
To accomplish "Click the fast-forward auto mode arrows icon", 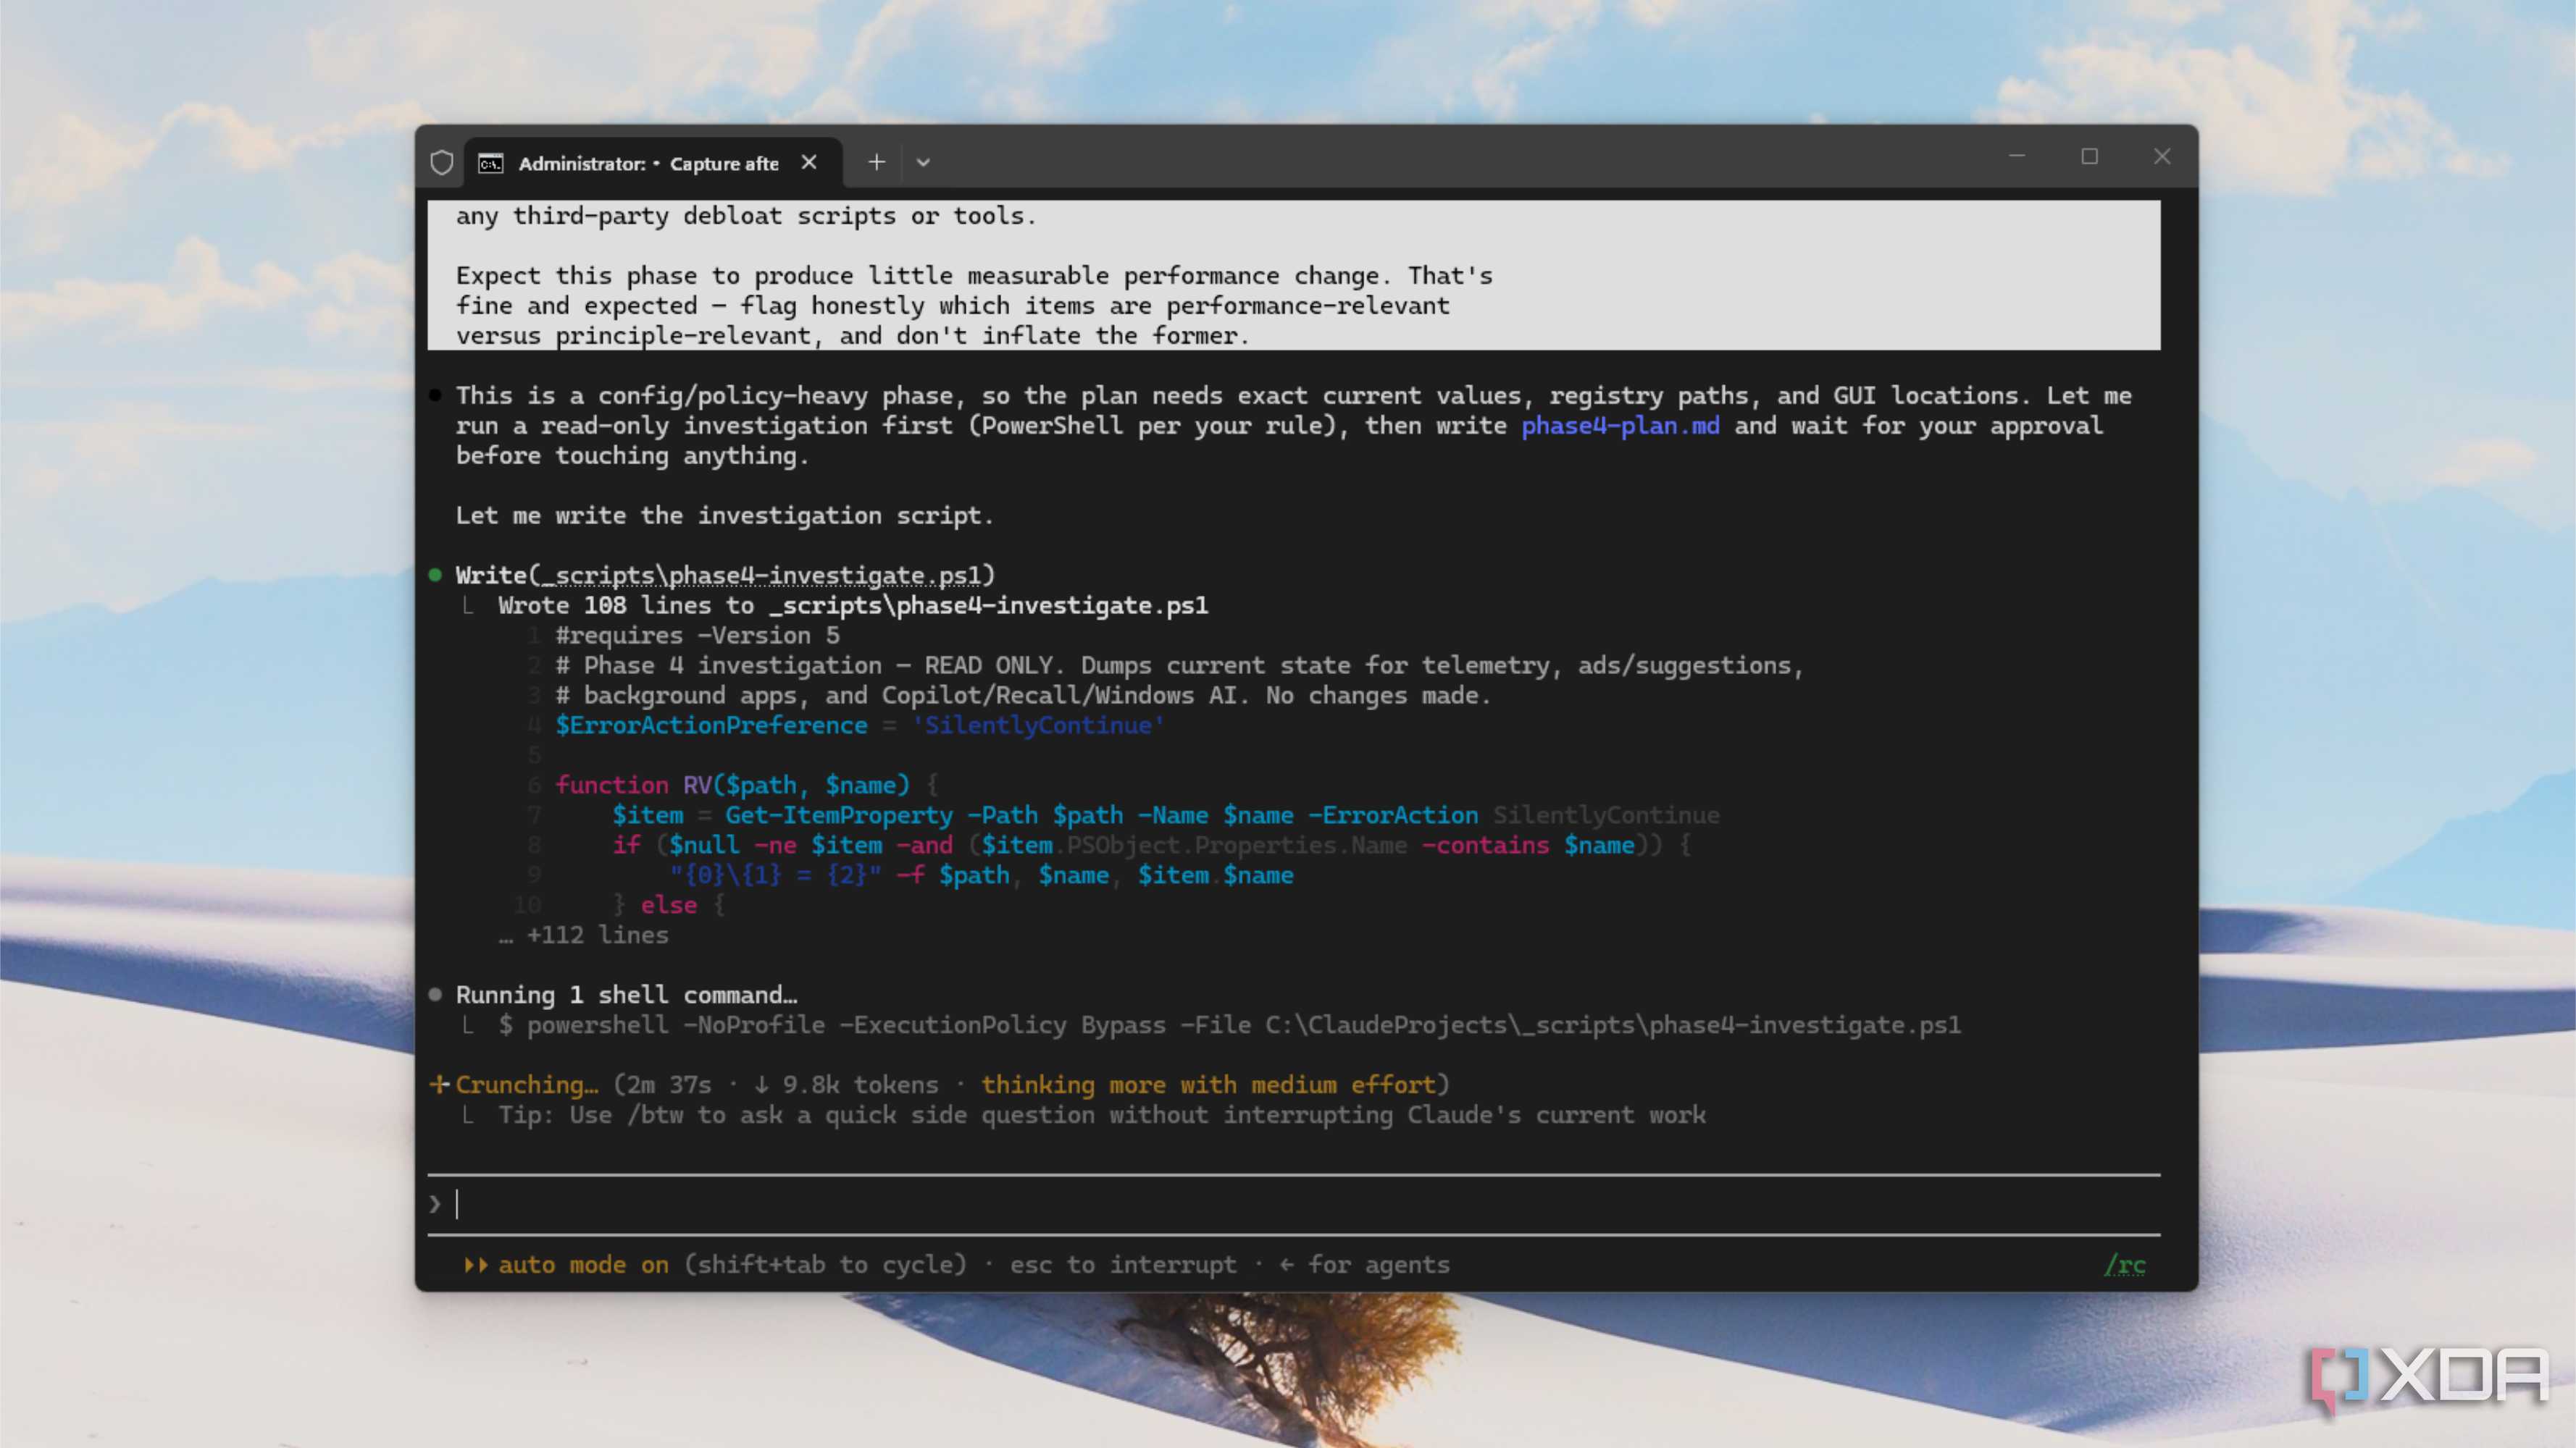I will (x=476, y=1265).
